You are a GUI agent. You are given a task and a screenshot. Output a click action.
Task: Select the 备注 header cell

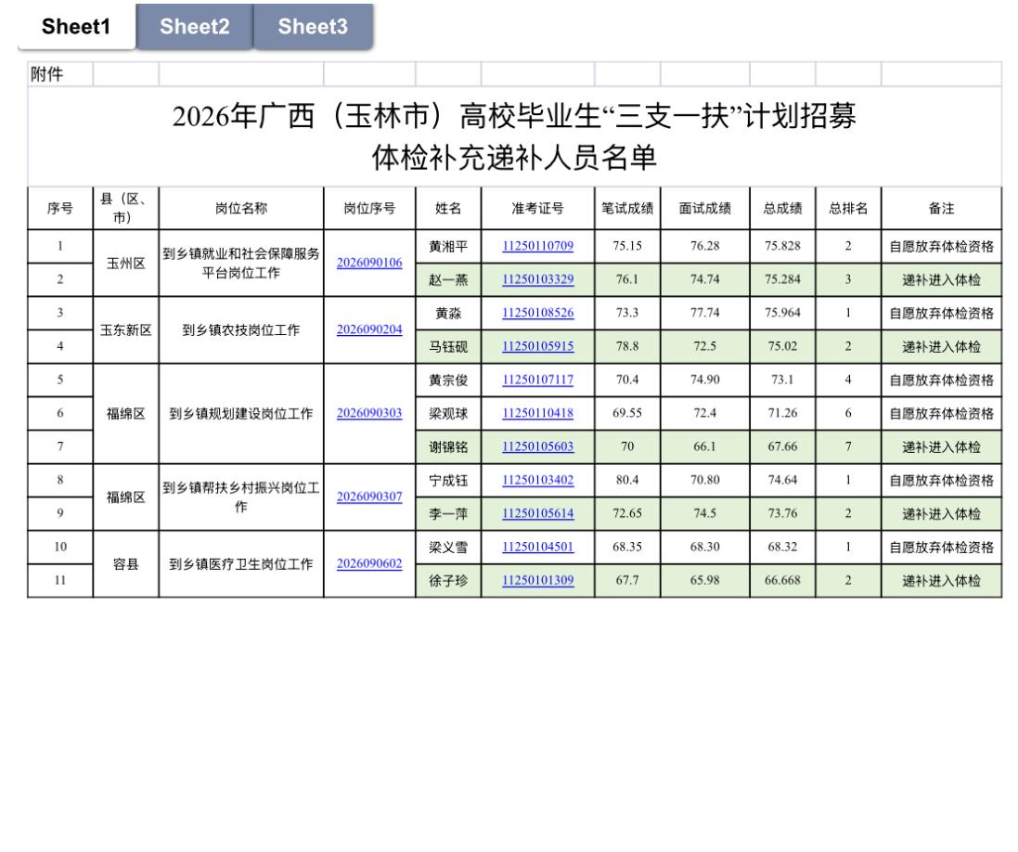941,209
